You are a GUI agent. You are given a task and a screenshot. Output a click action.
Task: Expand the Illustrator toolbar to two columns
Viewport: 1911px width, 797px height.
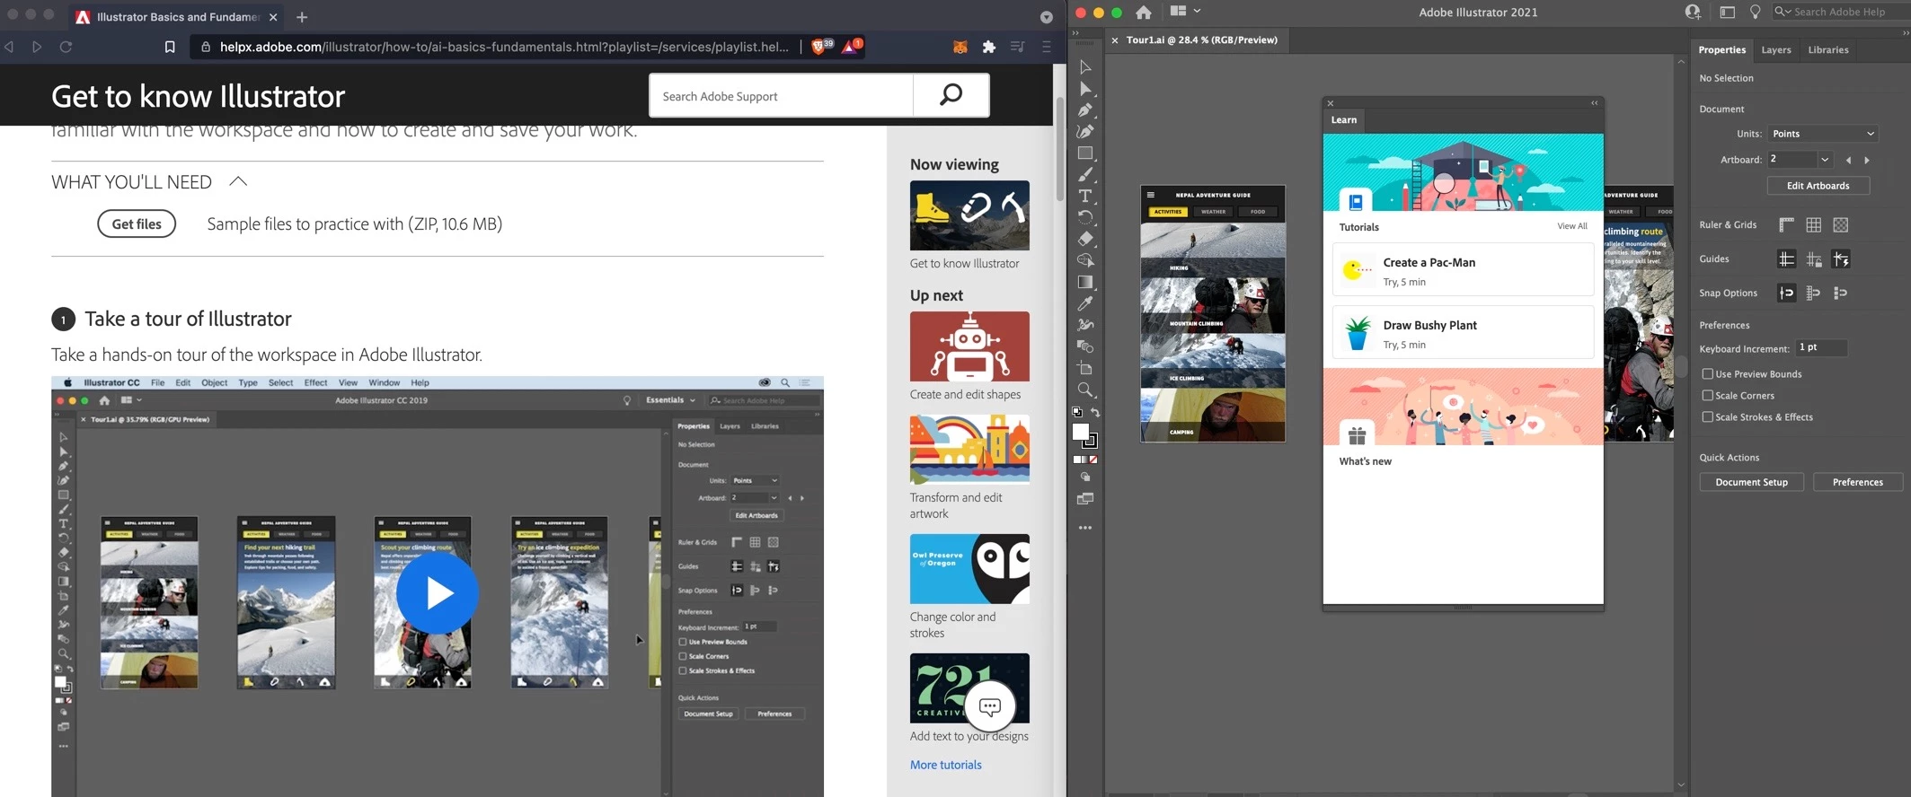pos(1075,34)
